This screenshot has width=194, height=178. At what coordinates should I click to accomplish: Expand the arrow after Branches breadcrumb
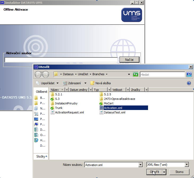point(107,74)
